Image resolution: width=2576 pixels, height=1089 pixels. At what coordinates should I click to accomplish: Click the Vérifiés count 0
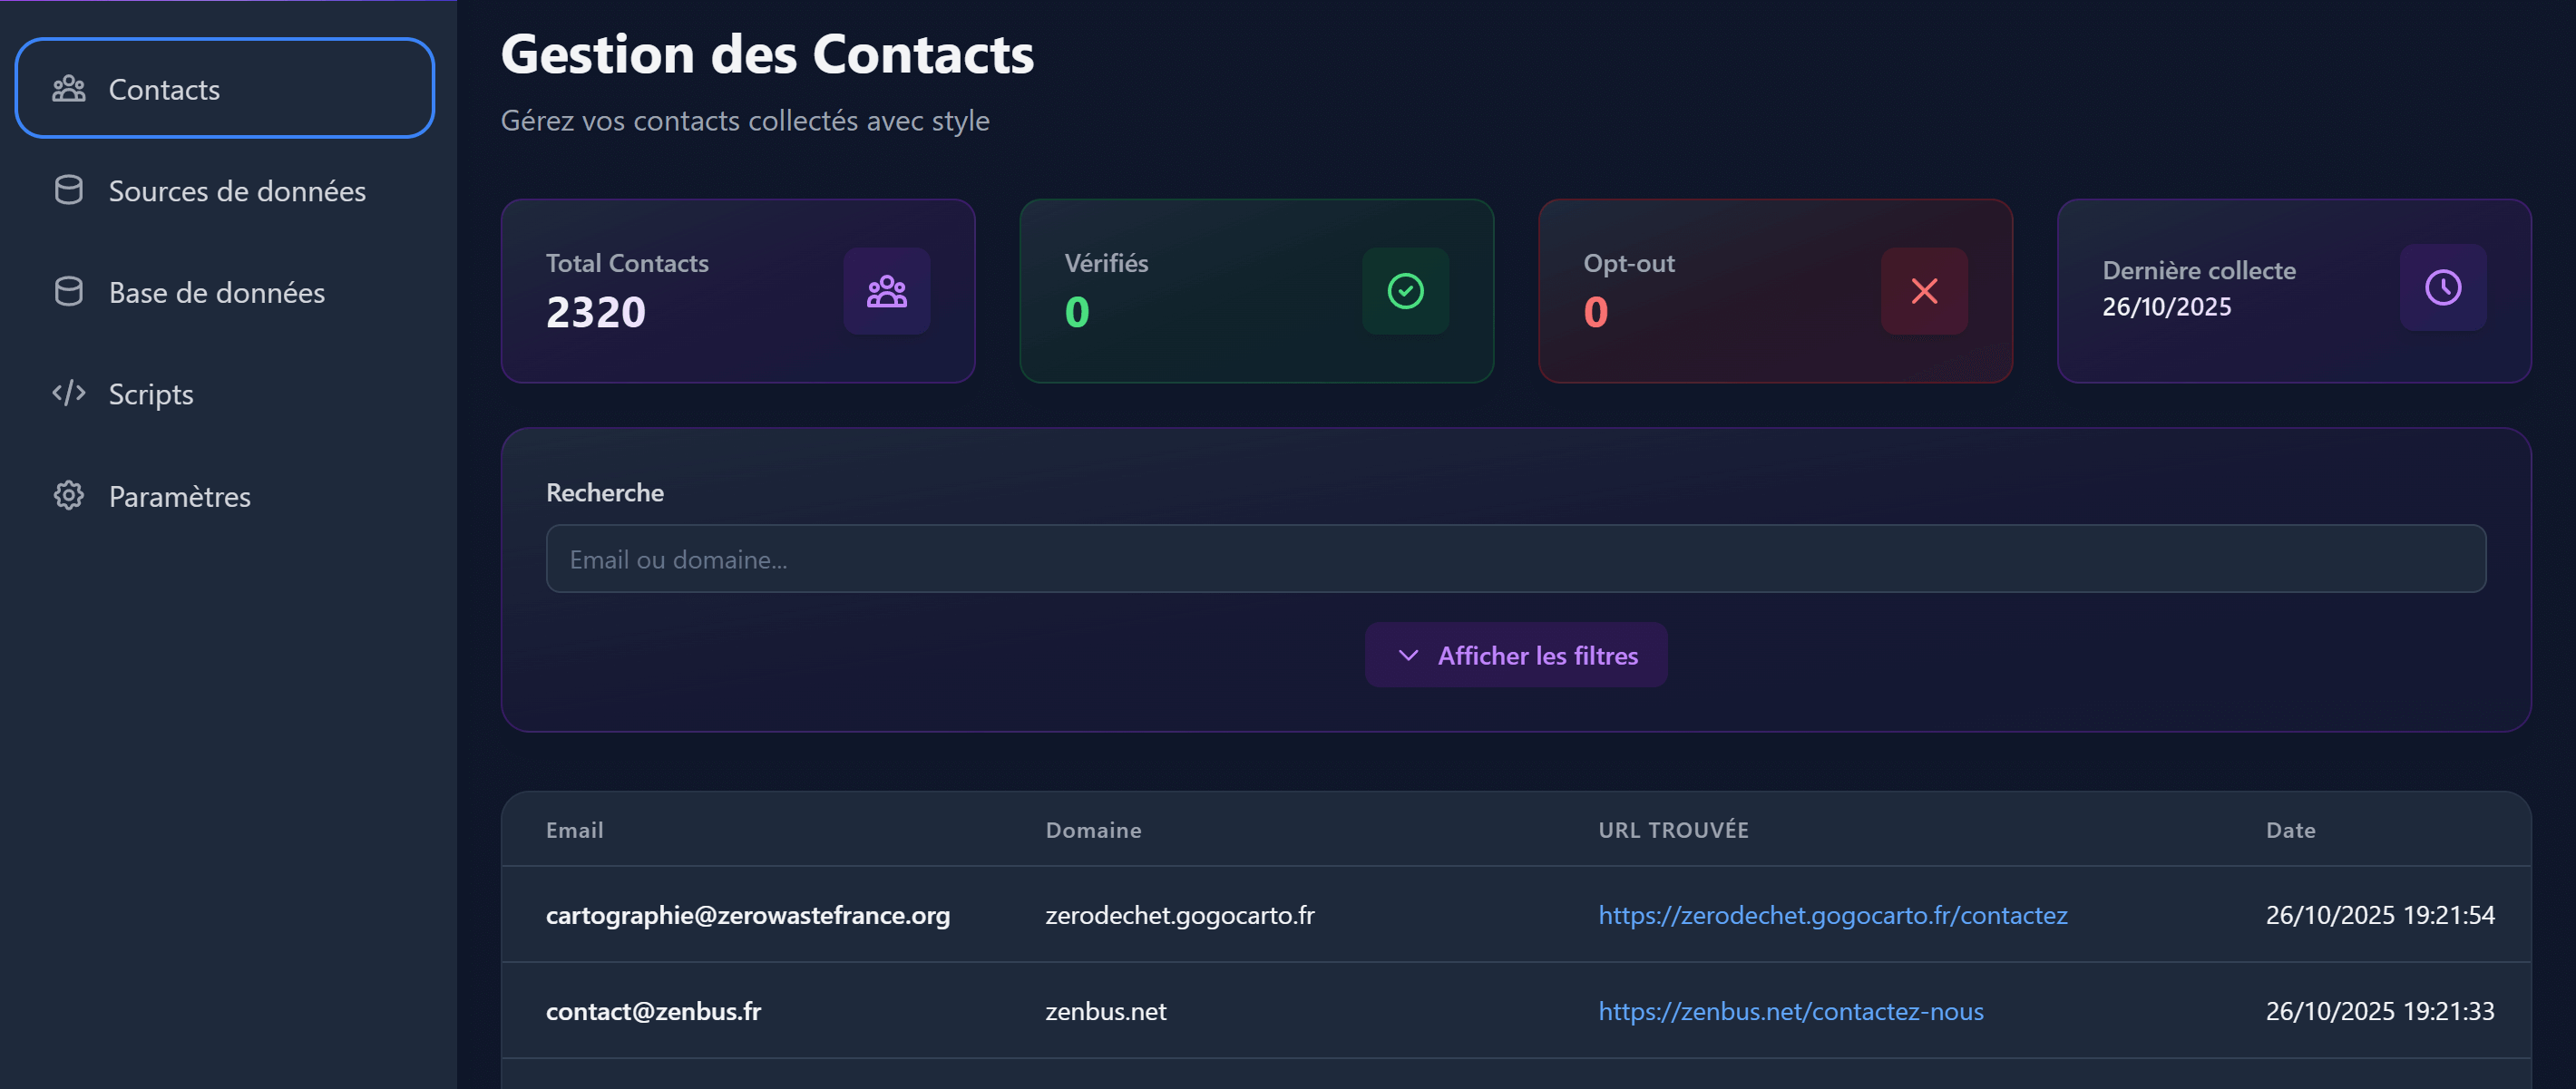click(1076, 312)
